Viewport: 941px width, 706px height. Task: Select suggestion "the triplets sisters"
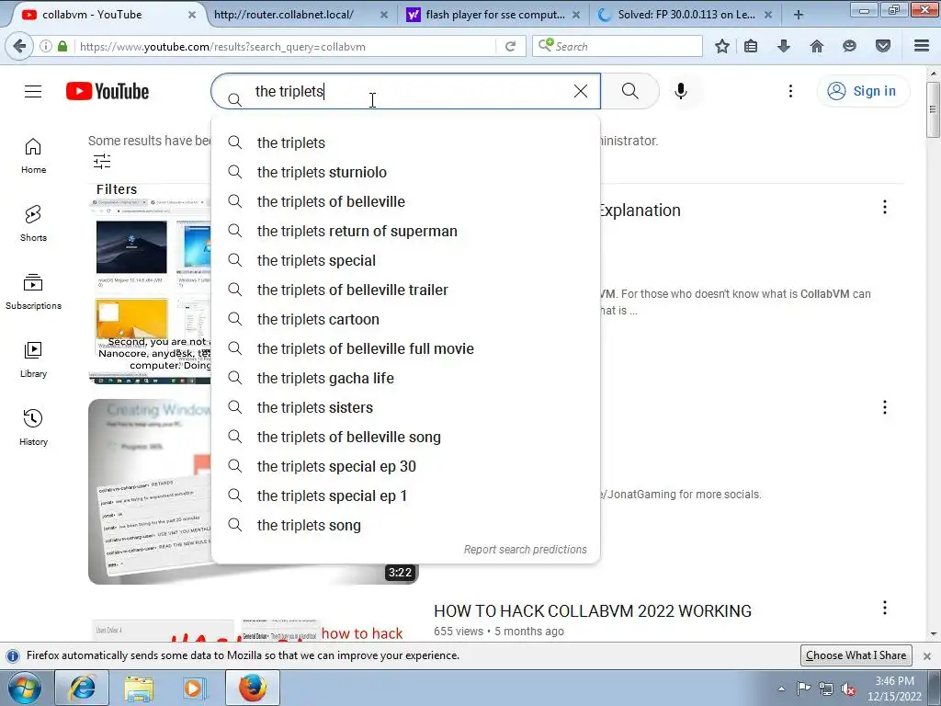click(x=405, y=407)
